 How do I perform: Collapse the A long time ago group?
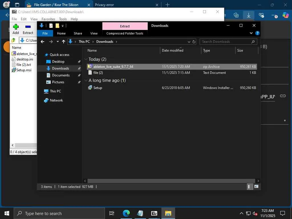(x=86, y=80)
